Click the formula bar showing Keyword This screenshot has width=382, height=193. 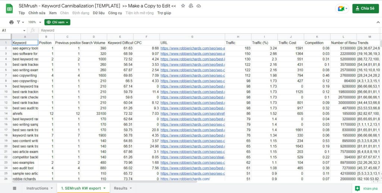coord(210,31)
